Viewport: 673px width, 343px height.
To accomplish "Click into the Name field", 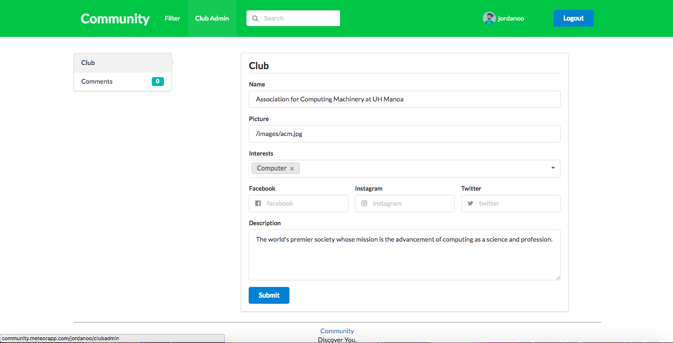I will pos(405,99).
